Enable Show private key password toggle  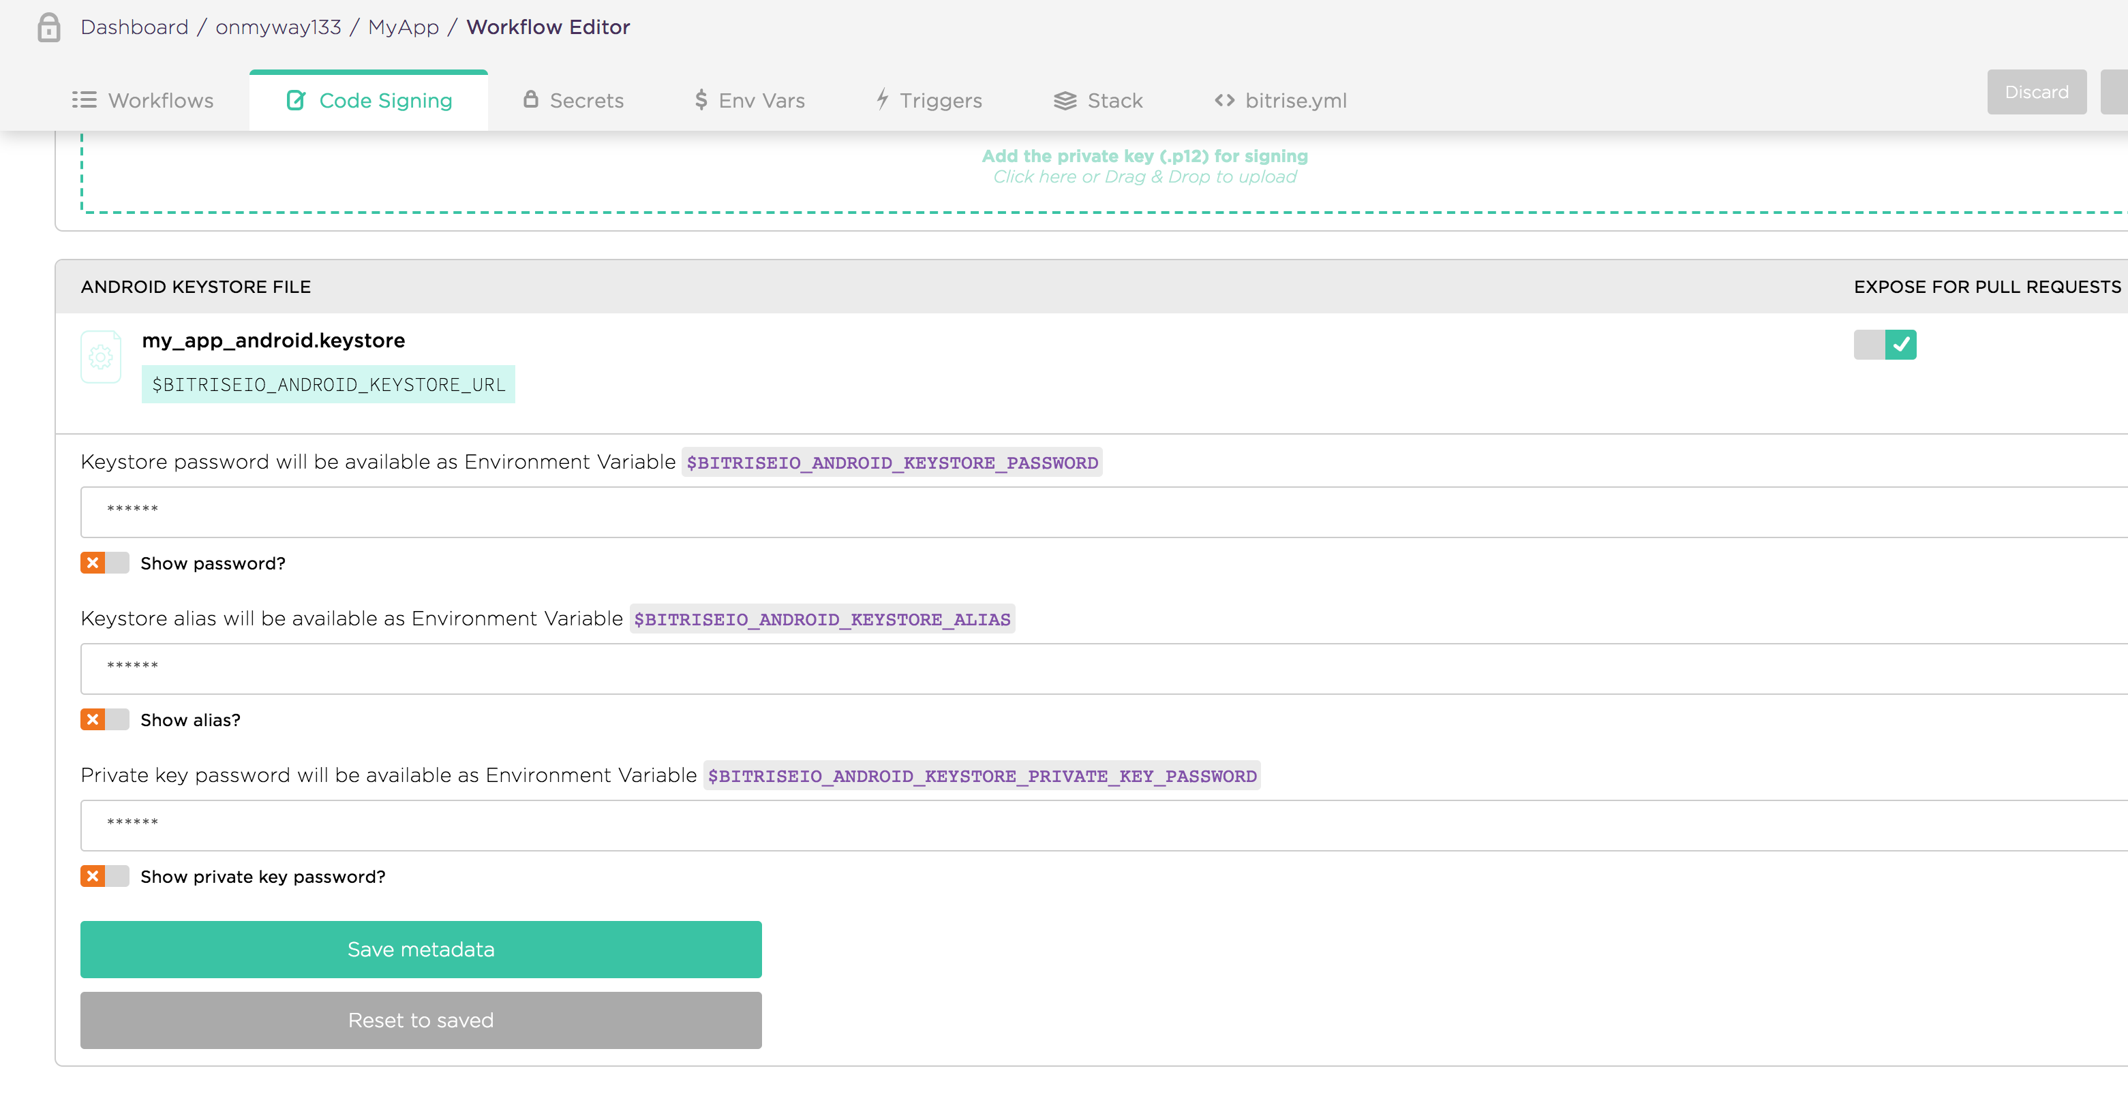pyautogui.click(x=105, y=876)
